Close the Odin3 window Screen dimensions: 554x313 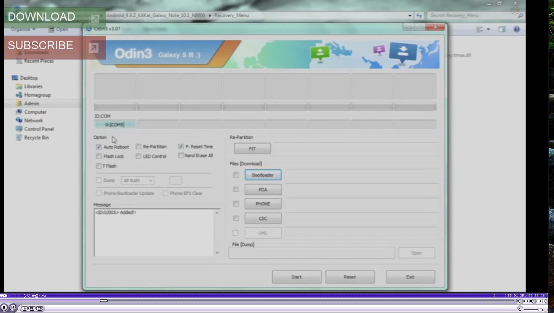tap(435, 27)
